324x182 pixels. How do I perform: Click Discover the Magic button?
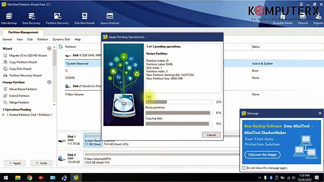262,155
